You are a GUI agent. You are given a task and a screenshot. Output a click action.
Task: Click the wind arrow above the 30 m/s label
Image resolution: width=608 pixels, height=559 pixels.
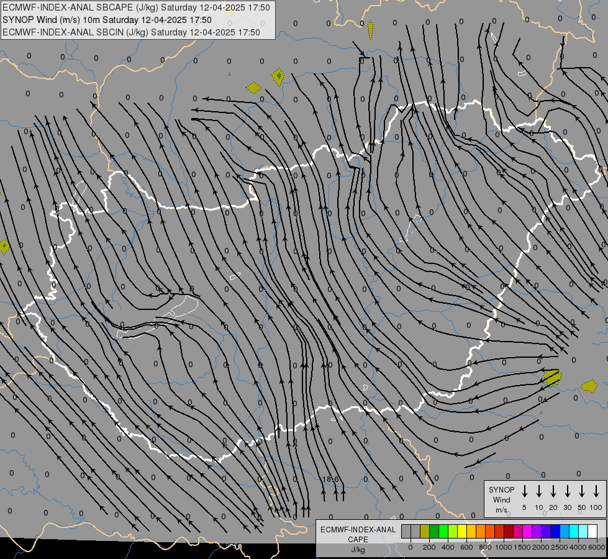click(567, 491)
